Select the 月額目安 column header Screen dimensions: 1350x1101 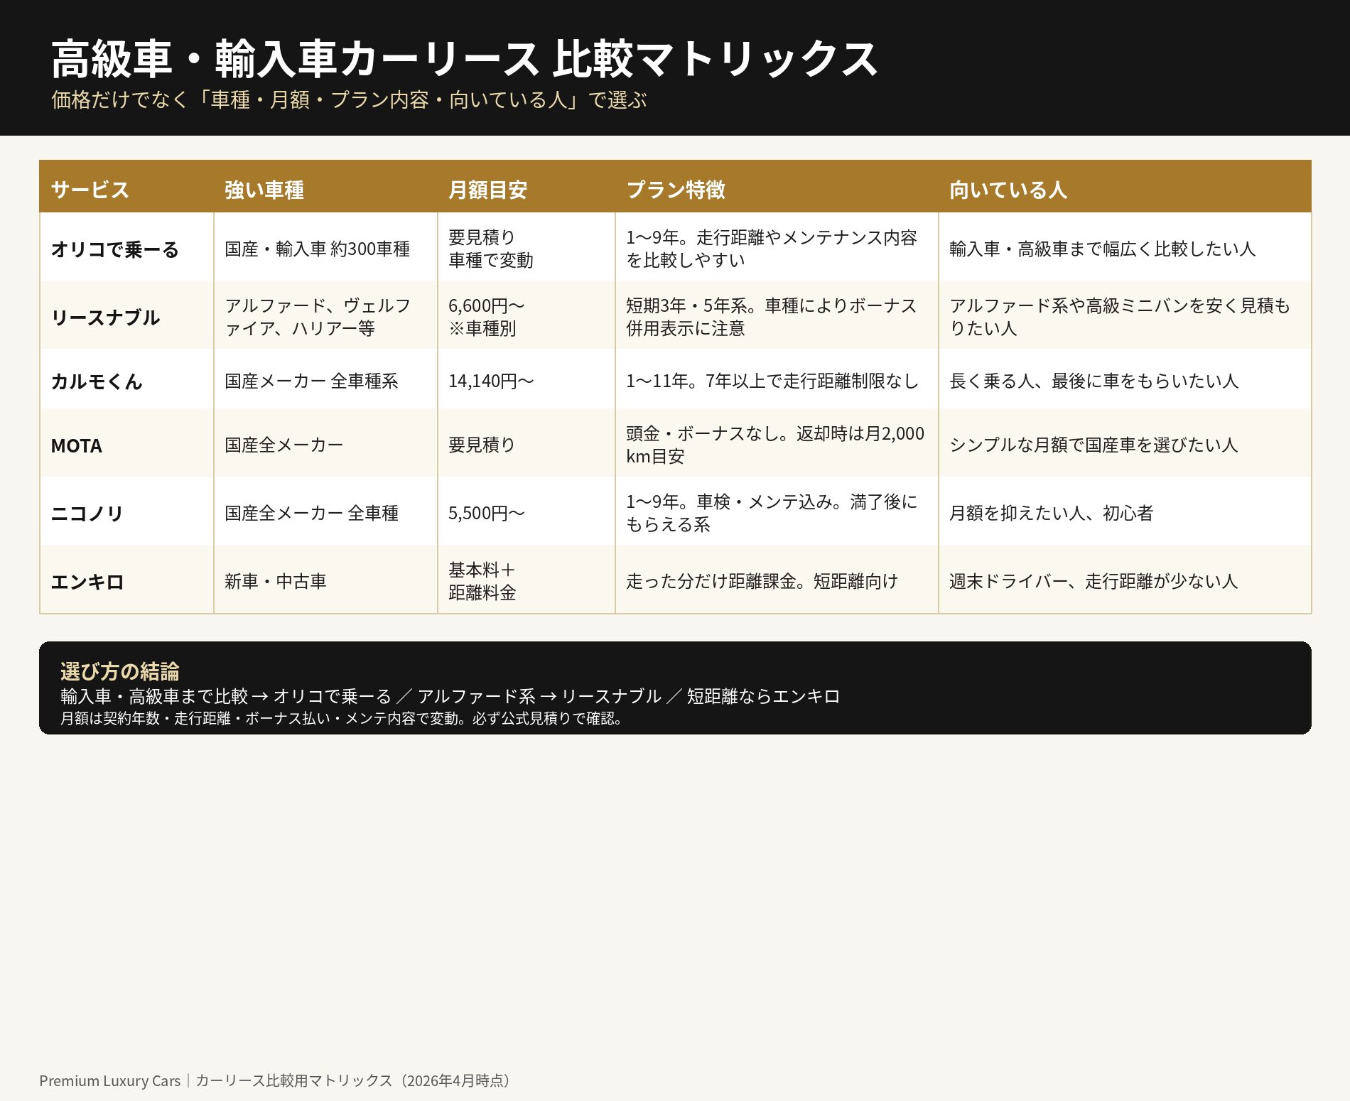[489, 190]
